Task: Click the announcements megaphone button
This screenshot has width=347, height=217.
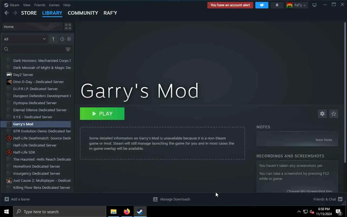Action: click(x=262, y=5)
